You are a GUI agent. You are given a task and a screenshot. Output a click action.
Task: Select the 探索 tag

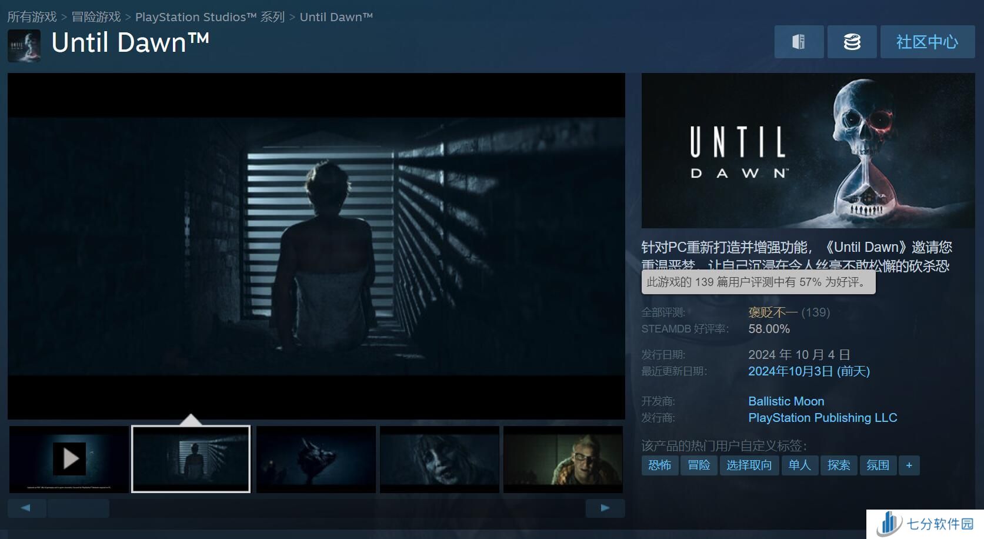point(838,465)
